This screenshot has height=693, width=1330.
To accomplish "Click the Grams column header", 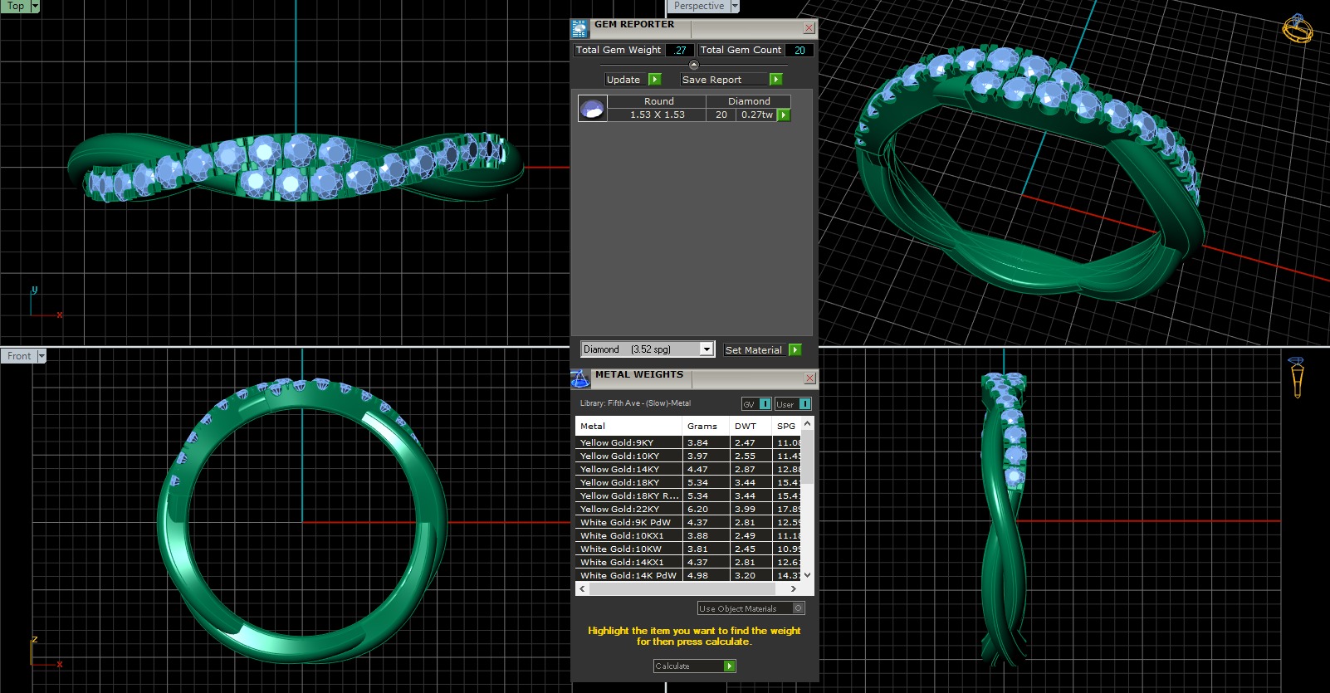I will click(x=706, y=426).
